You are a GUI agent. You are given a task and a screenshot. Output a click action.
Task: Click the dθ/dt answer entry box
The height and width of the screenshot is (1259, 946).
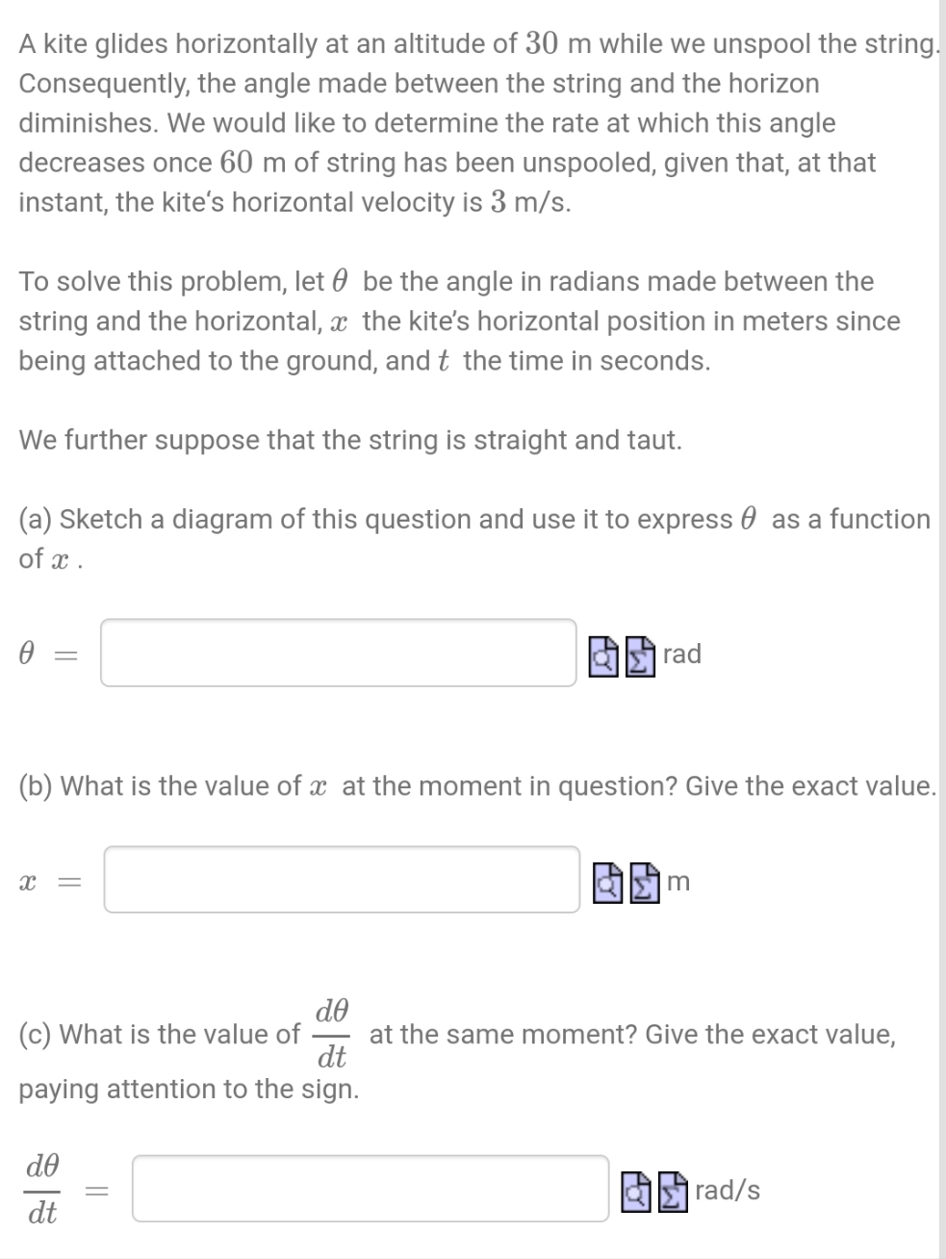tap(371, 1190)
